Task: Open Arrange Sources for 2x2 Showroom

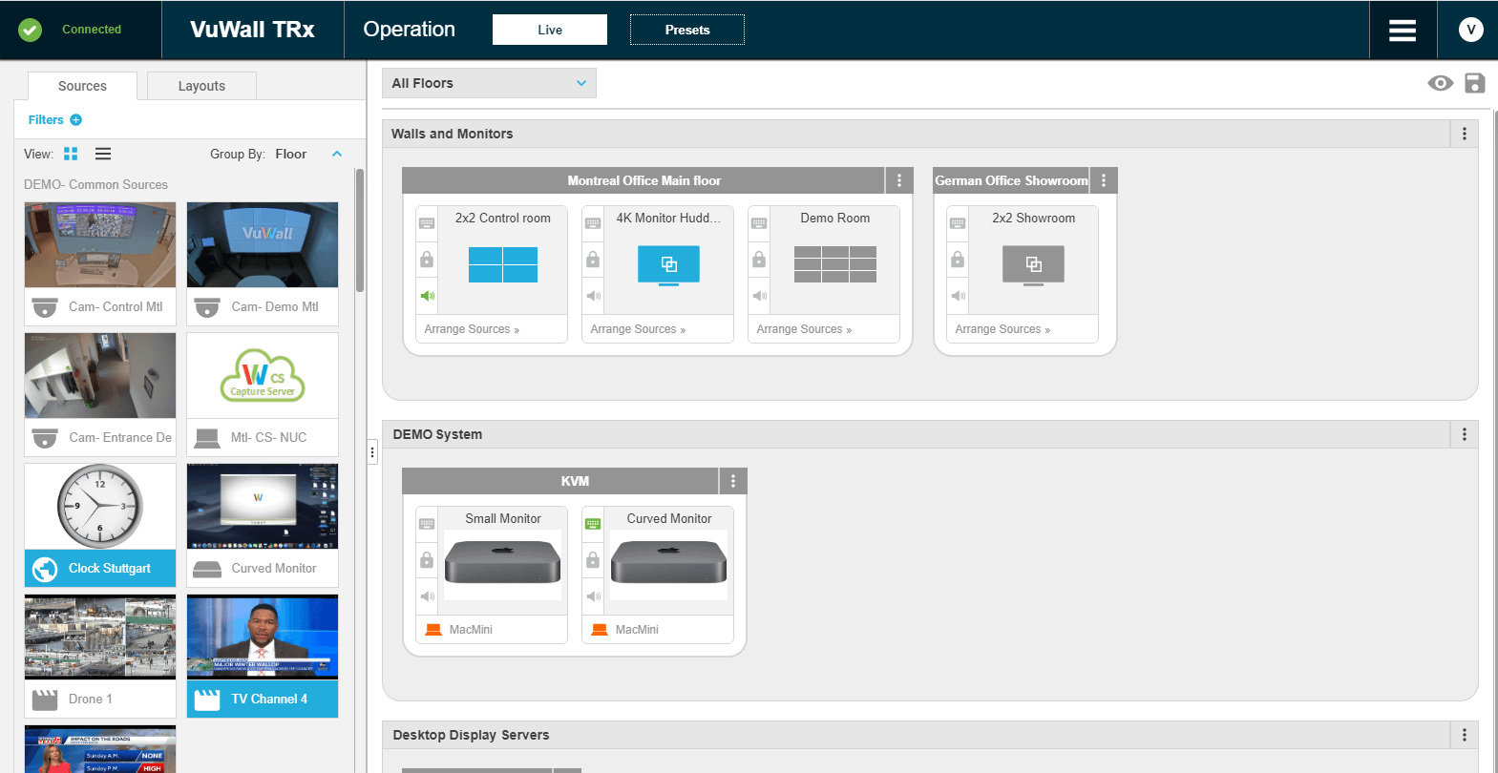Action: tap(1002, 329)
